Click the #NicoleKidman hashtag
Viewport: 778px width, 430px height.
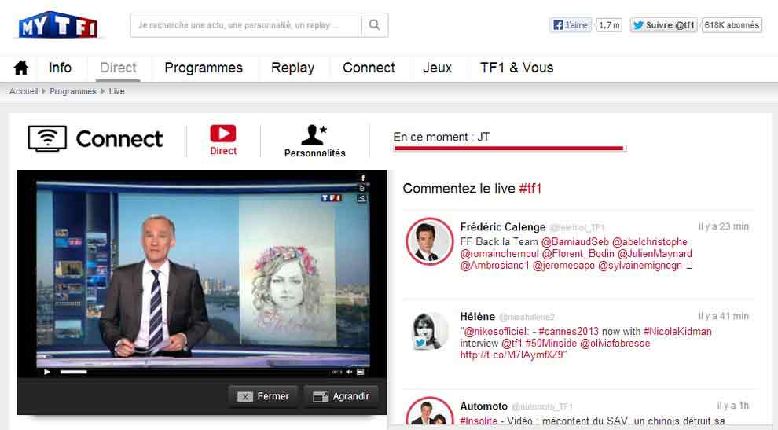[677, 331]
